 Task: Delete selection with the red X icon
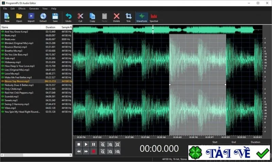[116, 18]
